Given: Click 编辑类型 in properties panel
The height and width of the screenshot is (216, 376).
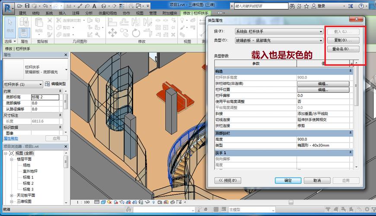Looking at the screenshot, I should (x=55, y=84).
